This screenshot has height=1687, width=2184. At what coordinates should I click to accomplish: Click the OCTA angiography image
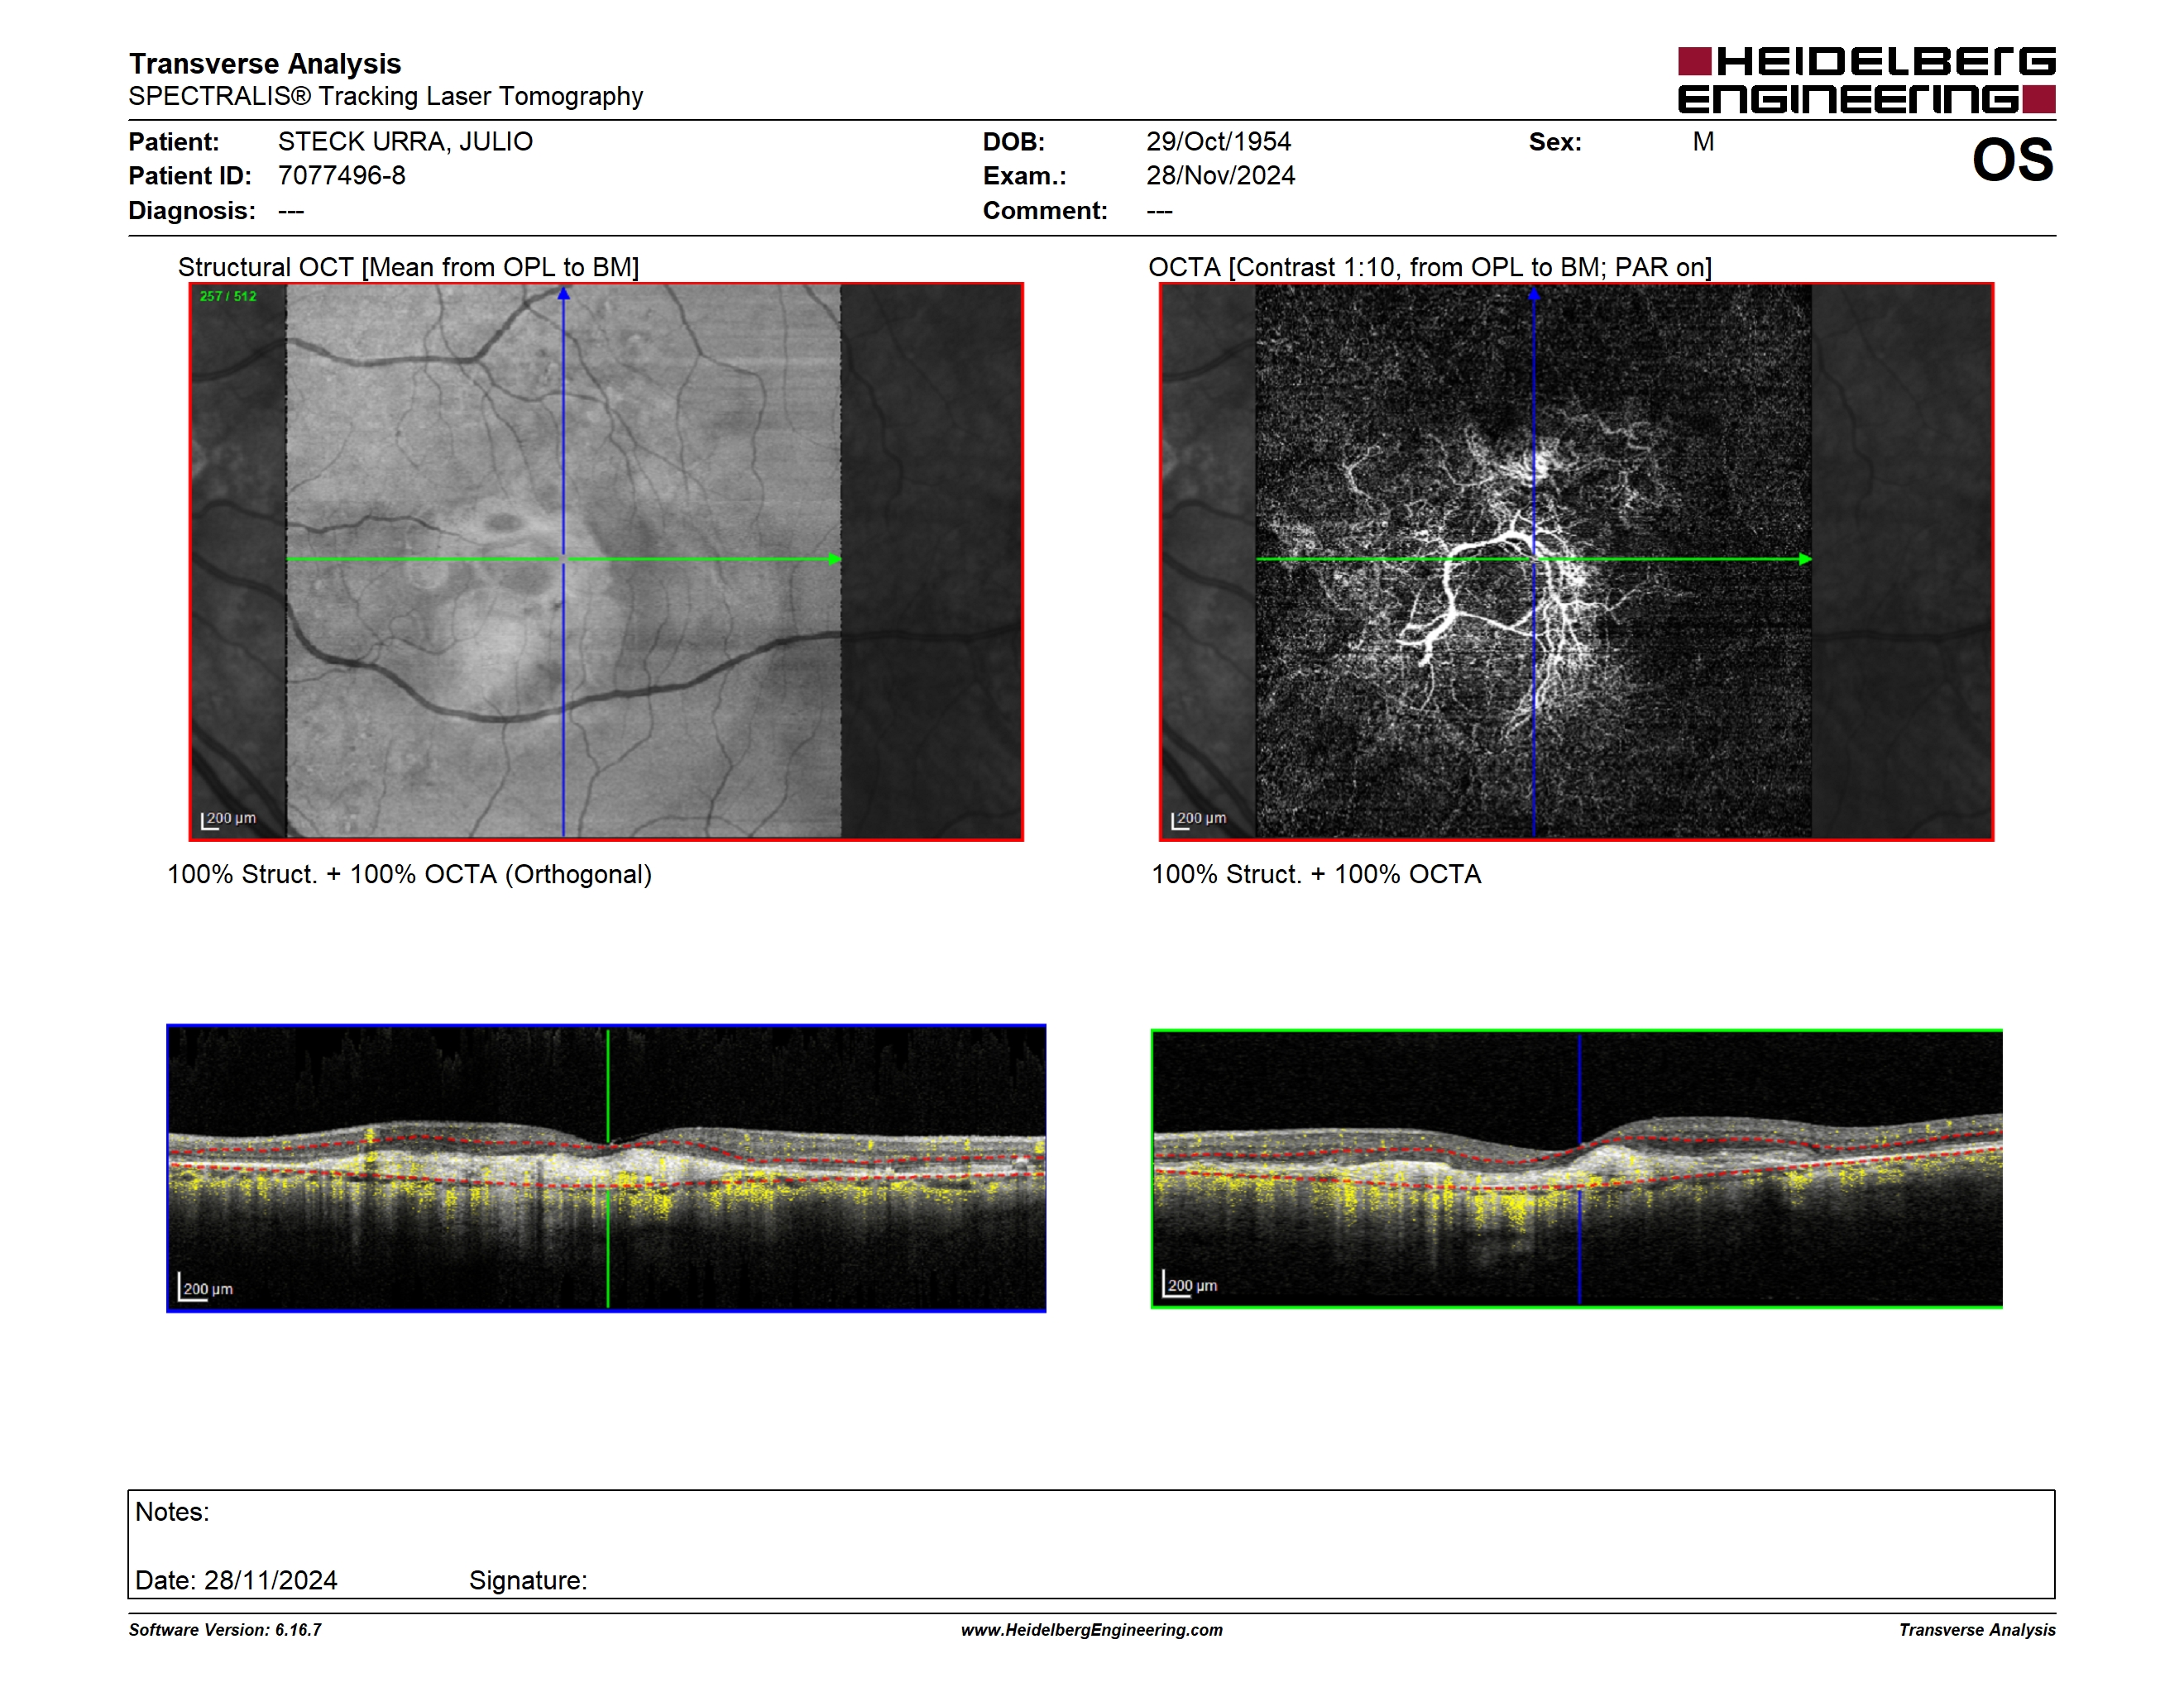click(1576, 562)
